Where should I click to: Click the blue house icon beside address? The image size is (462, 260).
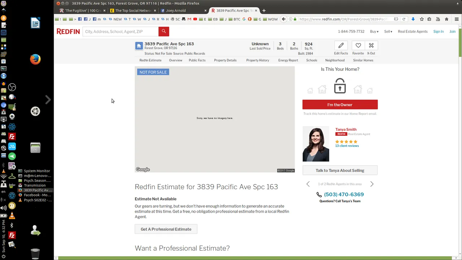(x=139, y=46)
